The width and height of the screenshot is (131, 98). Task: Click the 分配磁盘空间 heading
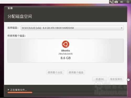tap(20, 16)
